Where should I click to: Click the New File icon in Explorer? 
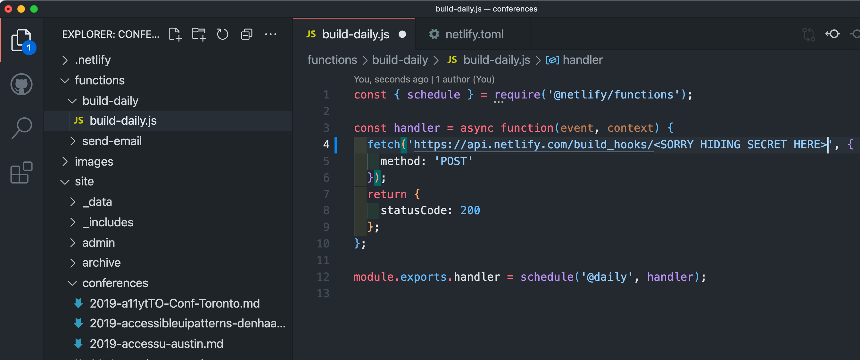pos(175,34)
